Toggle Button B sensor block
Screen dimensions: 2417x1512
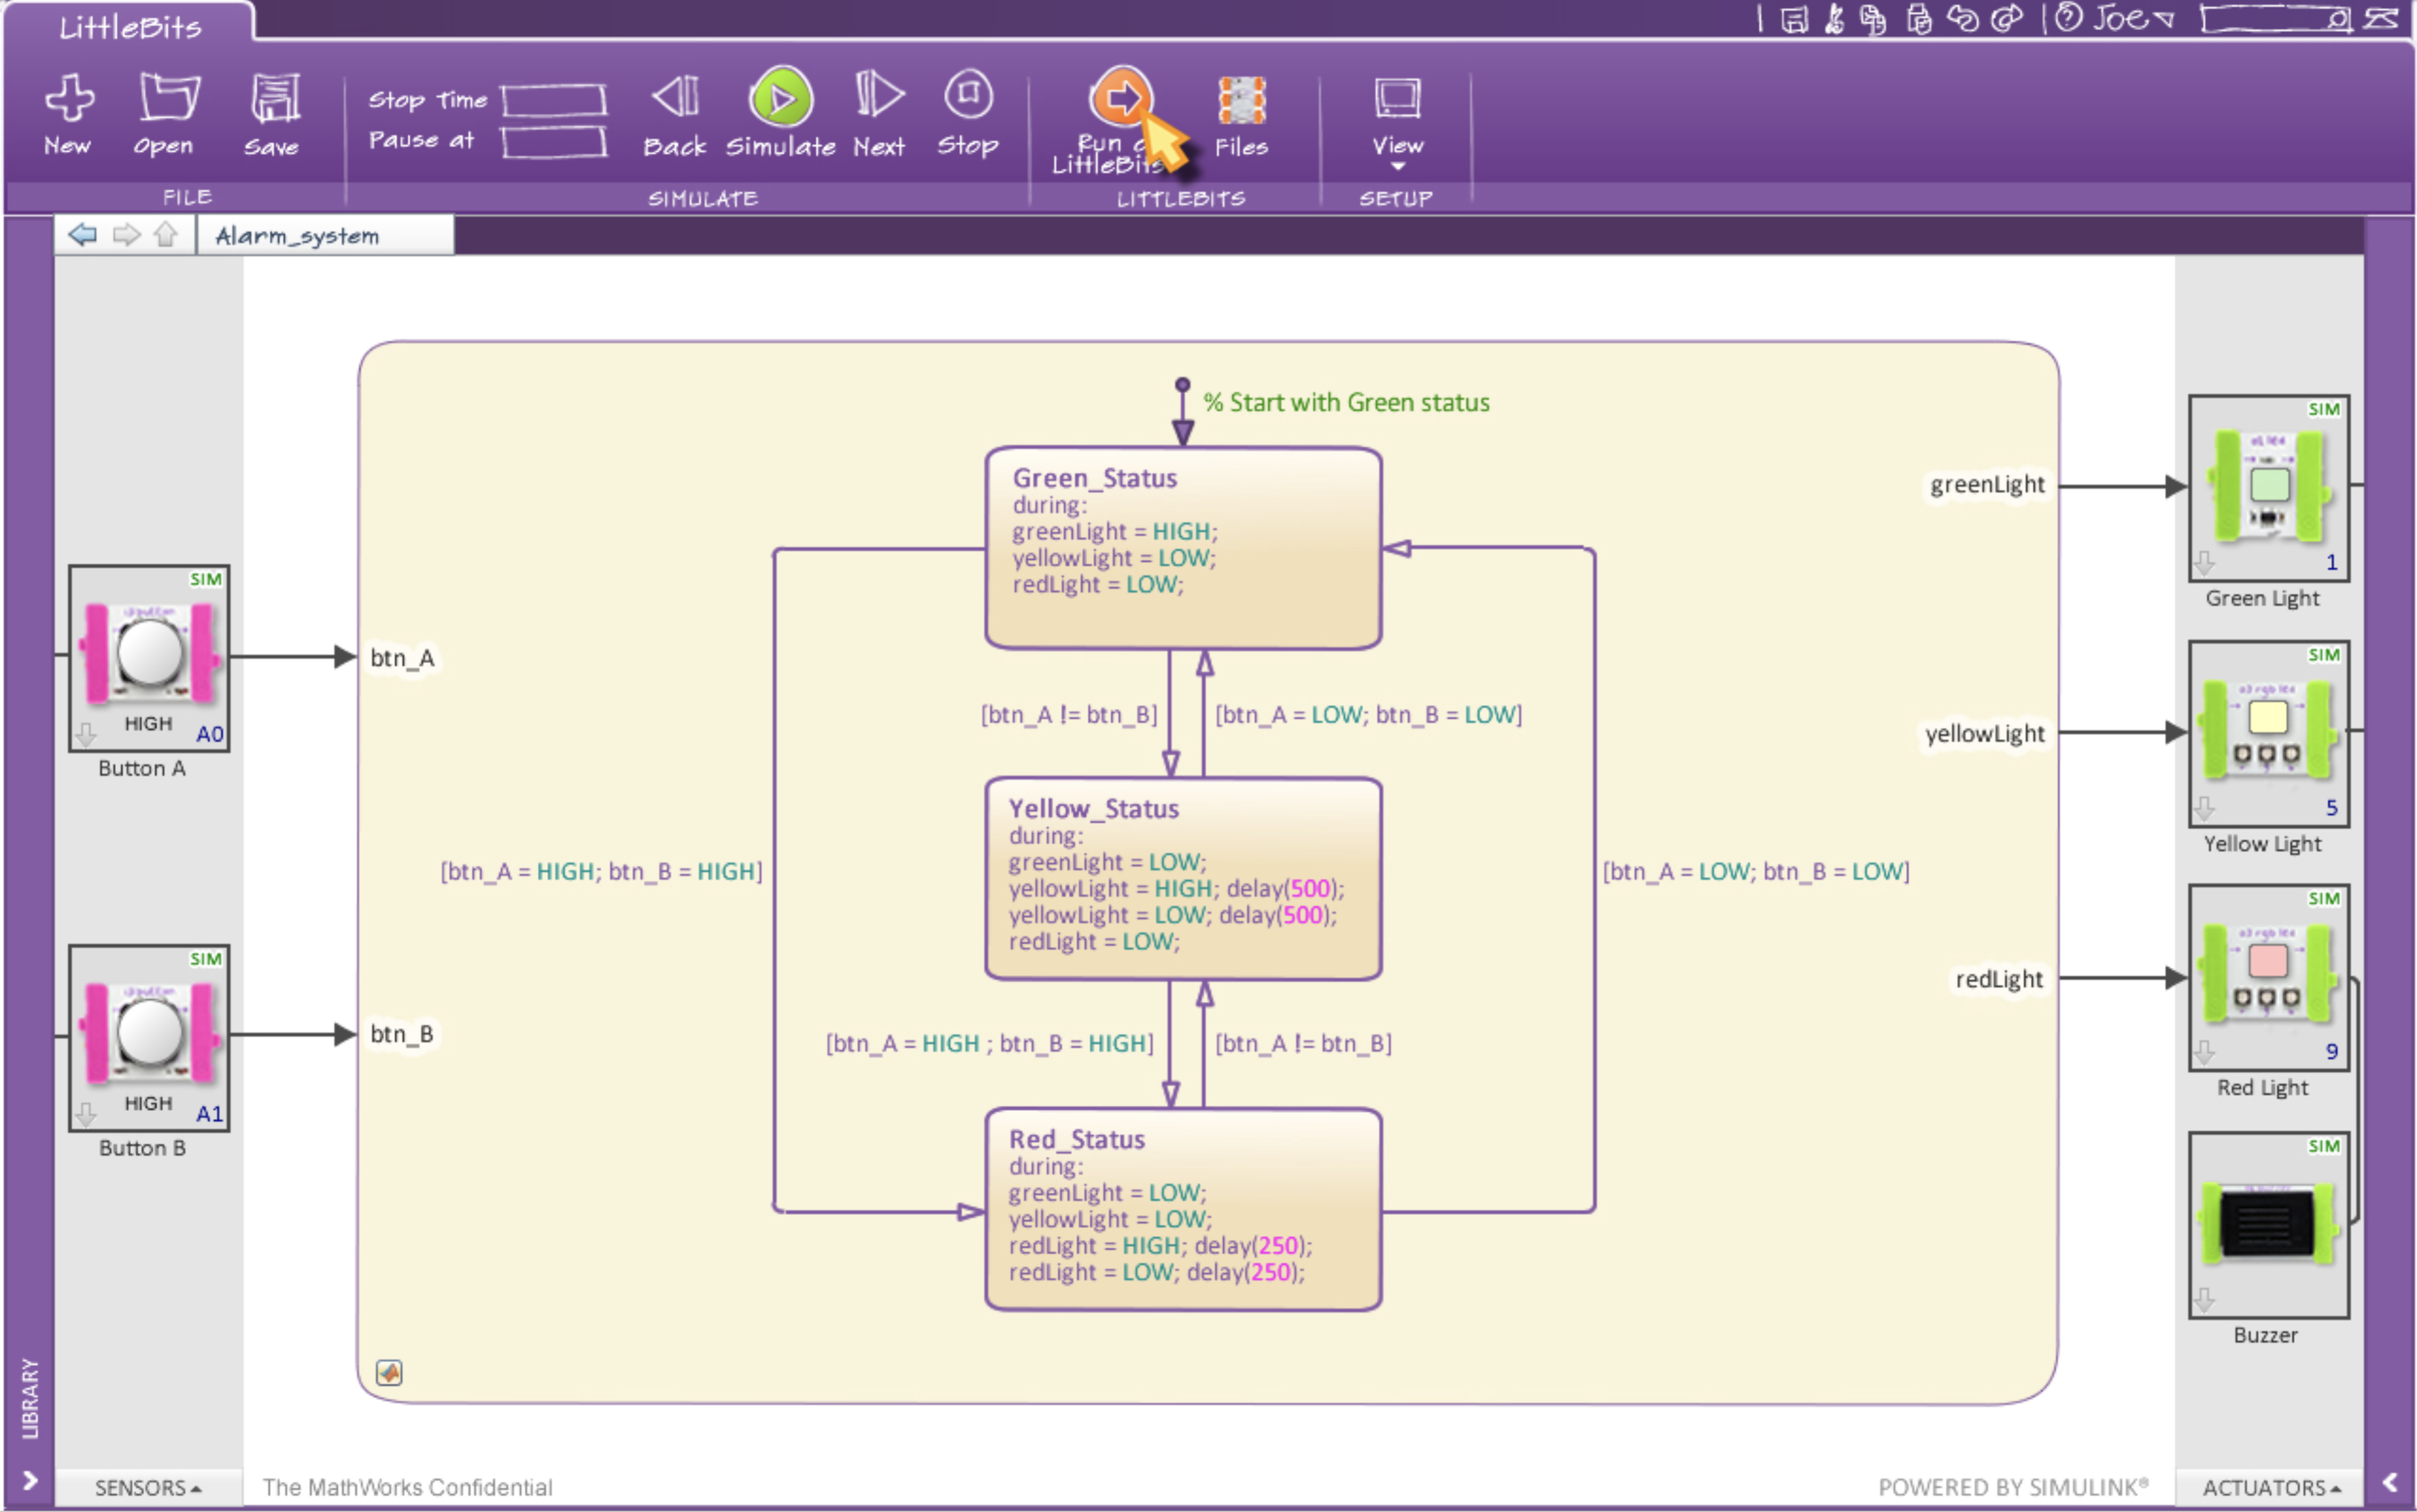[149, 1036]
